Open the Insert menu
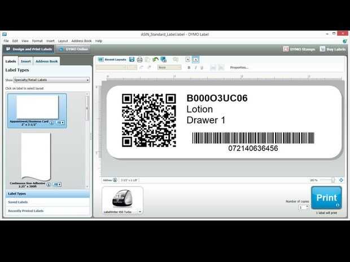 click(50, 41)
